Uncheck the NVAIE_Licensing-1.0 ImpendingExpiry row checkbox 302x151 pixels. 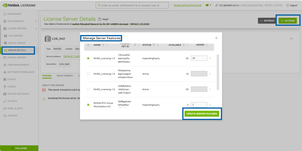[88, 58]
